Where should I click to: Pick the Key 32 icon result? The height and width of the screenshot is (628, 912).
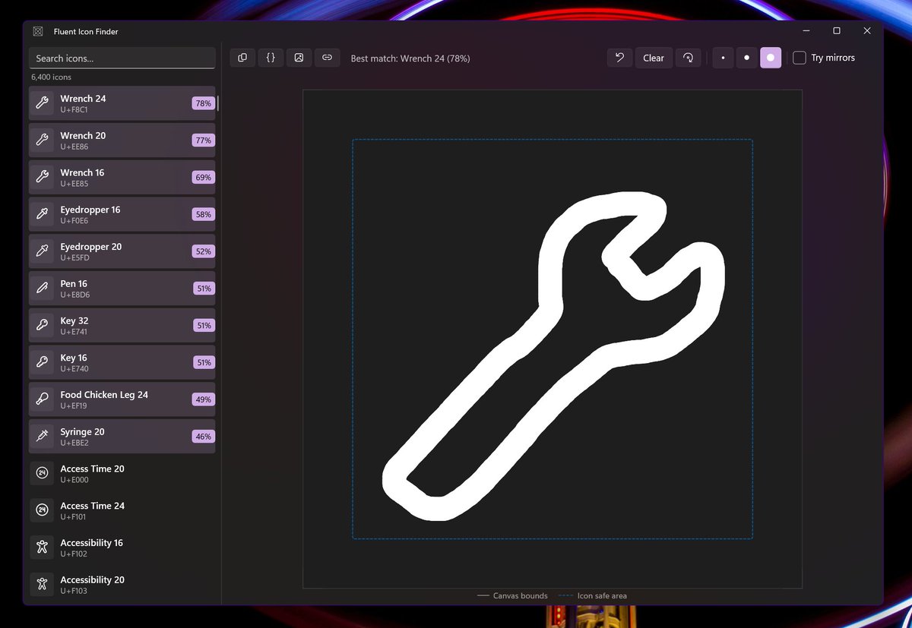122,325
